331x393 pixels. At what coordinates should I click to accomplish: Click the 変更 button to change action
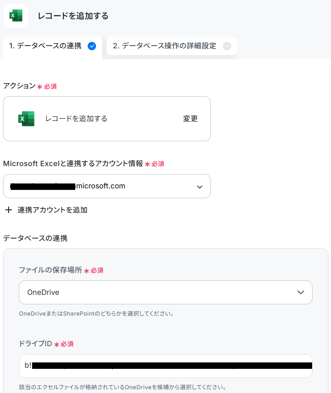(190, 119)
